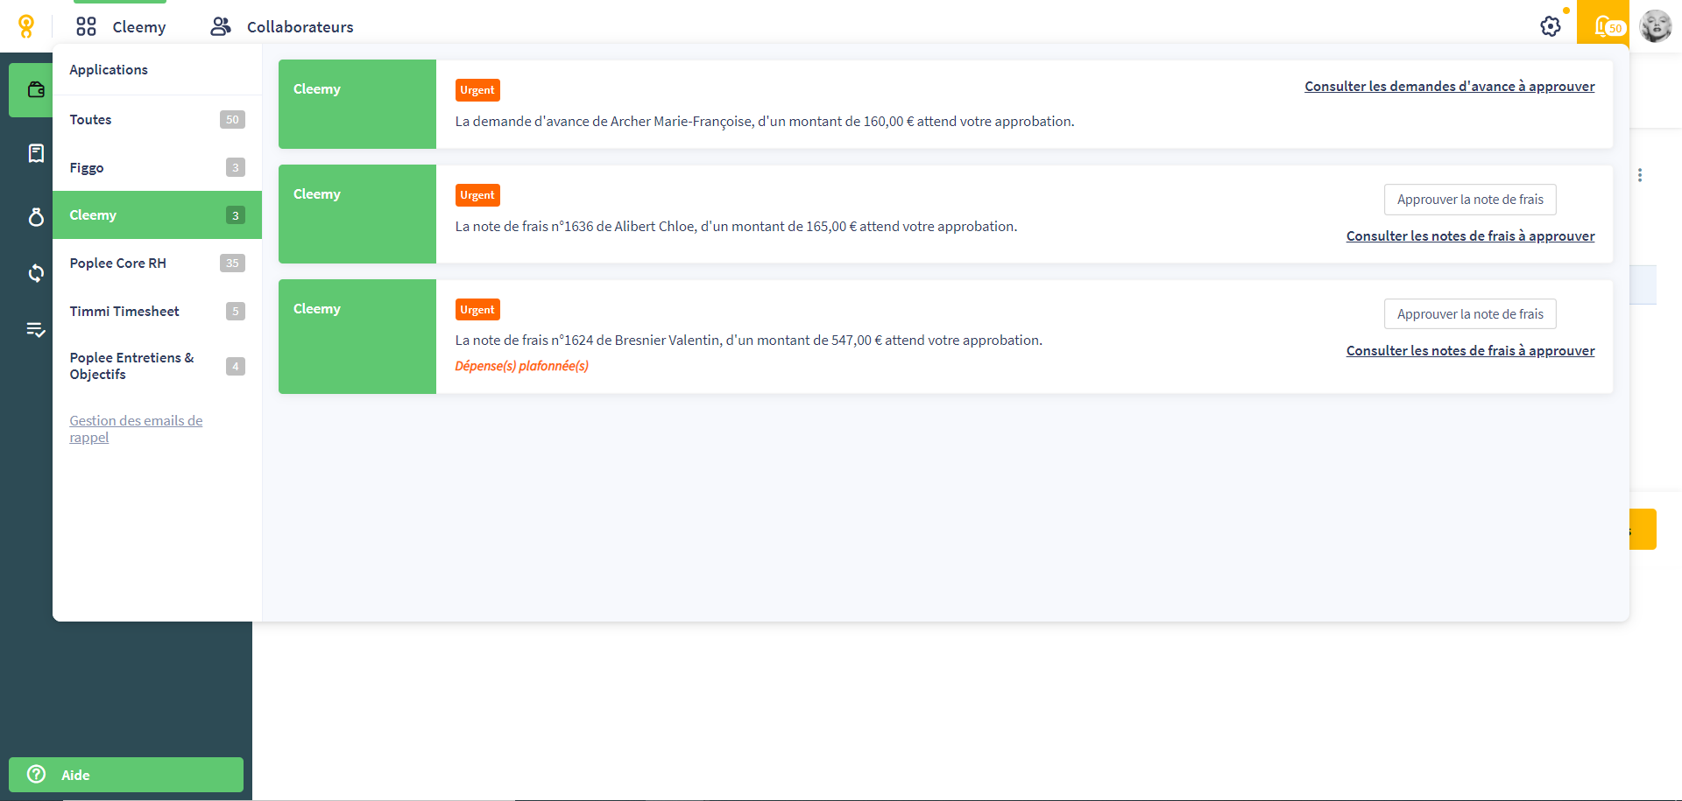Click the Urgent badge on note n°1636
The width and height of the screenshot is (1682, 801).
tap(477, 195)
